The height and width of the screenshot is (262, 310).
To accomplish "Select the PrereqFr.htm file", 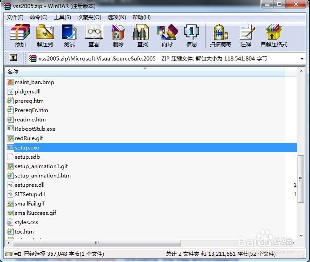I will click(x=31, y=110).
